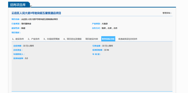Select the 财务指标分析 tab
This screenshot has width=188, height=93.
108,39
